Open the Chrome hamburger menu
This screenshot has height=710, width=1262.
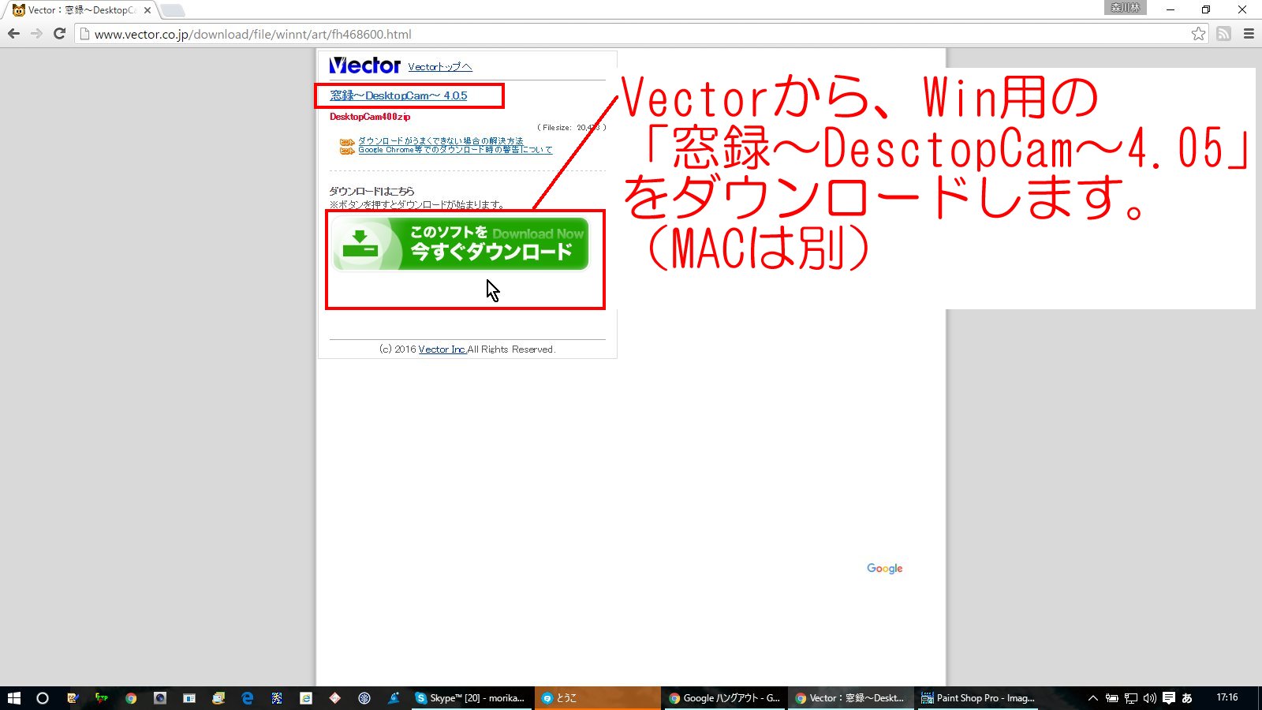click(x=1249, y=34)
